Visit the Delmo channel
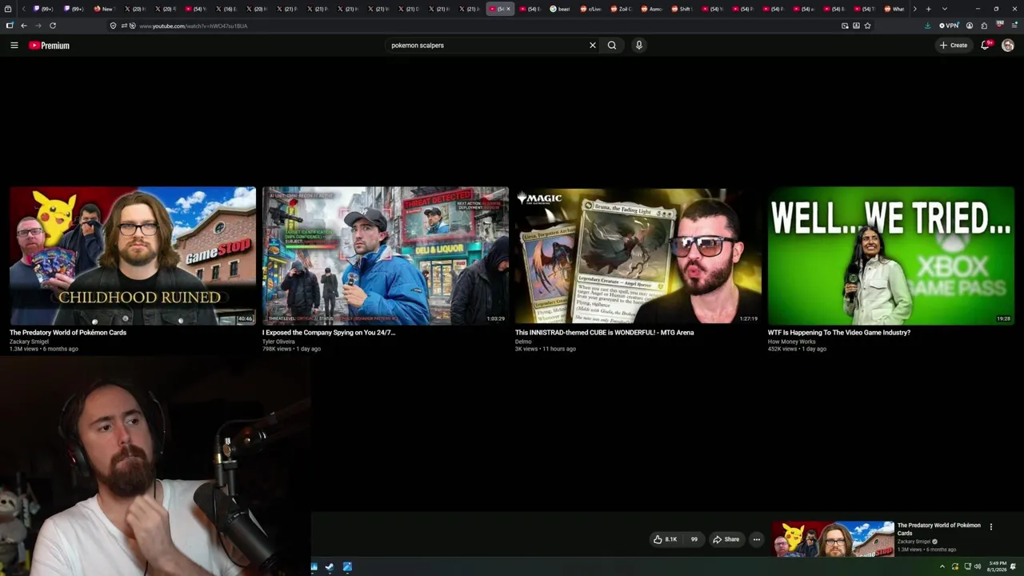The width and height of the screenshot is (1024, 576). pos(523,342)
